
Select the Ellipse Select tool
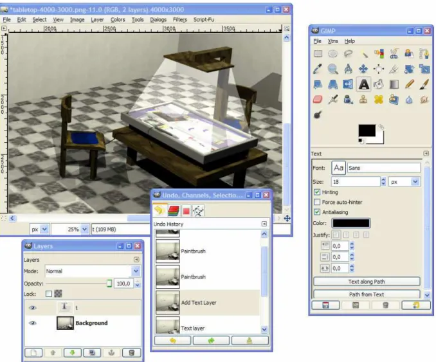(x=333, y=53)
